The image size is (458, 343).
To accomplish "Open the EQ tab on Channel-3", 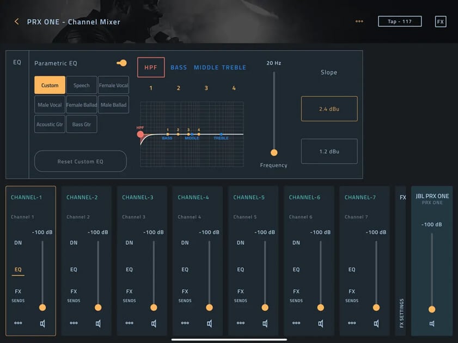I will pos(130,269).
